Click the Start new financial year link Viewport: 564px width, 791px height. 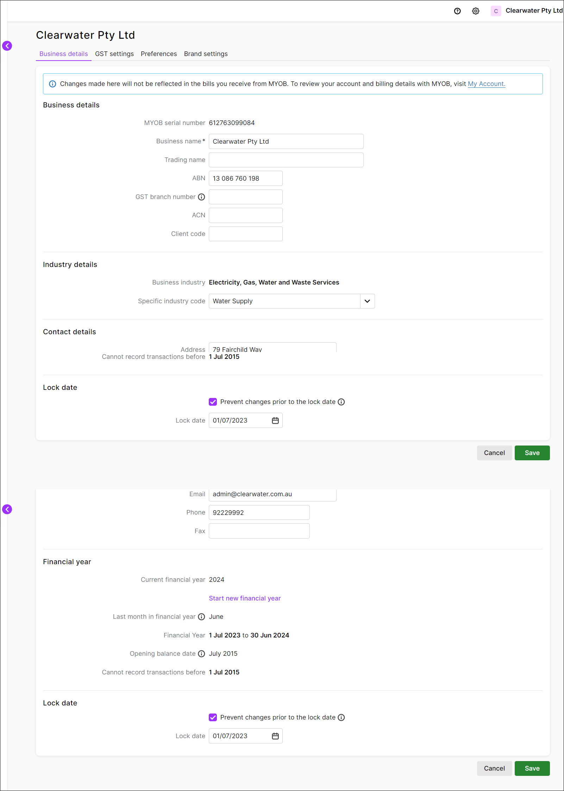tap(244, 598)
